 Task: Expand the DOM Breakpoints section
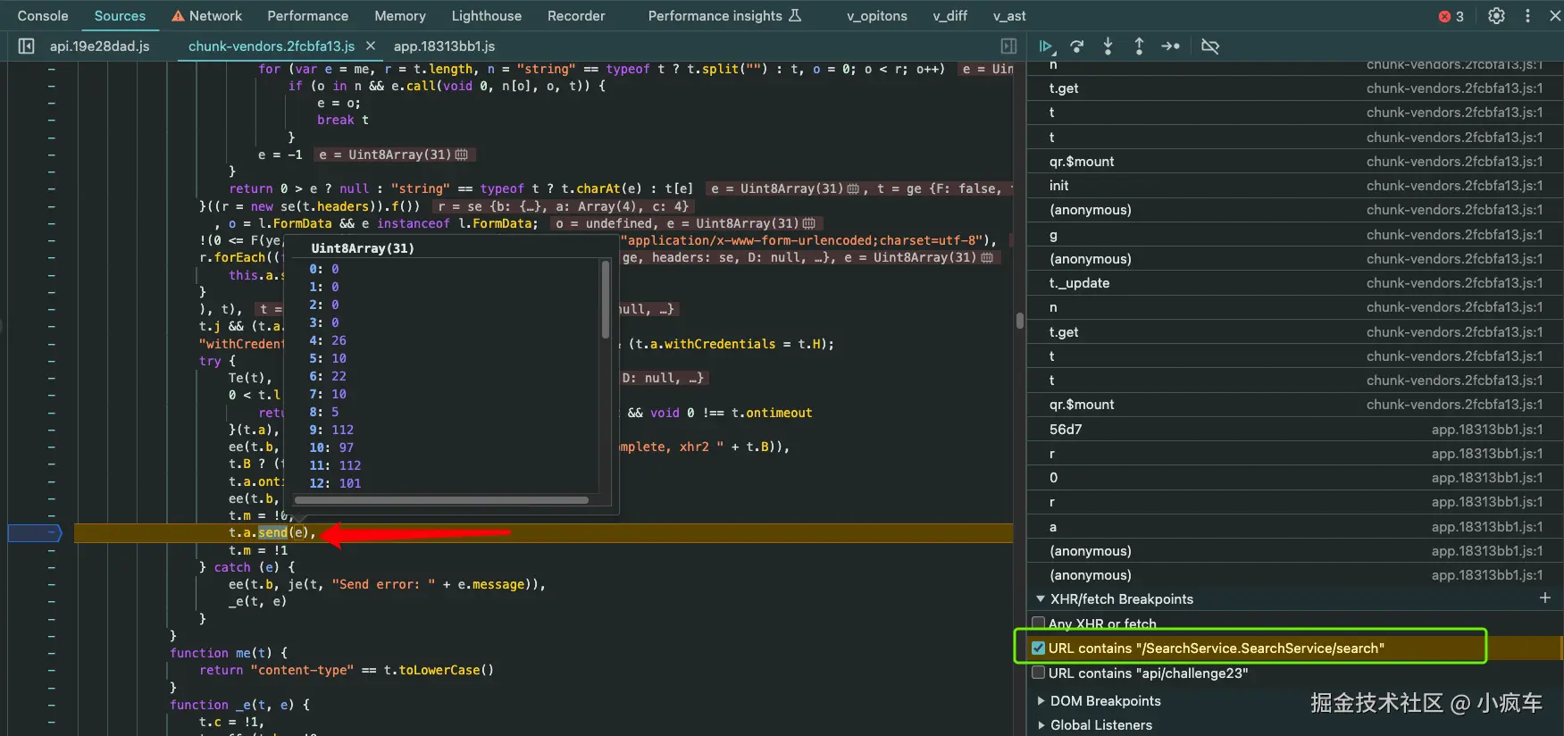[x=1041, y=701]
